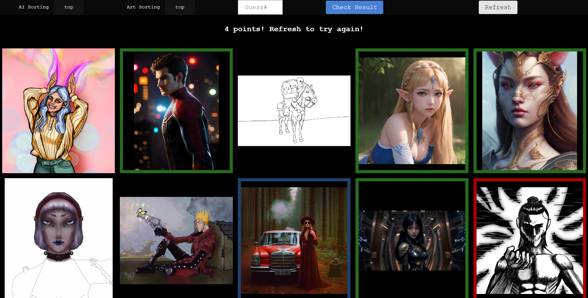Select the red-coat gunman with butterfly painting
Screen dimensions: 588x298
tap(176, 241)
